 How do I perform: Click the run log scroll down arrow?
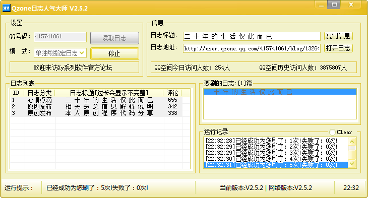[x=352, y=164]
